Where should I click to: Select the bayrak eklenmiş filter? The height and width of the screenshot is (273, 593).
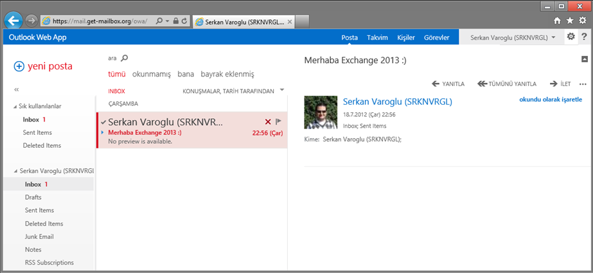(227, 74)
